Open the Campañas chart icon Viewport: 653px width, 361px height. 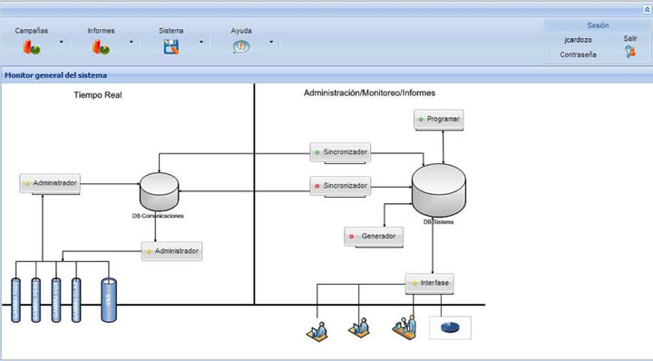(31, 47)
